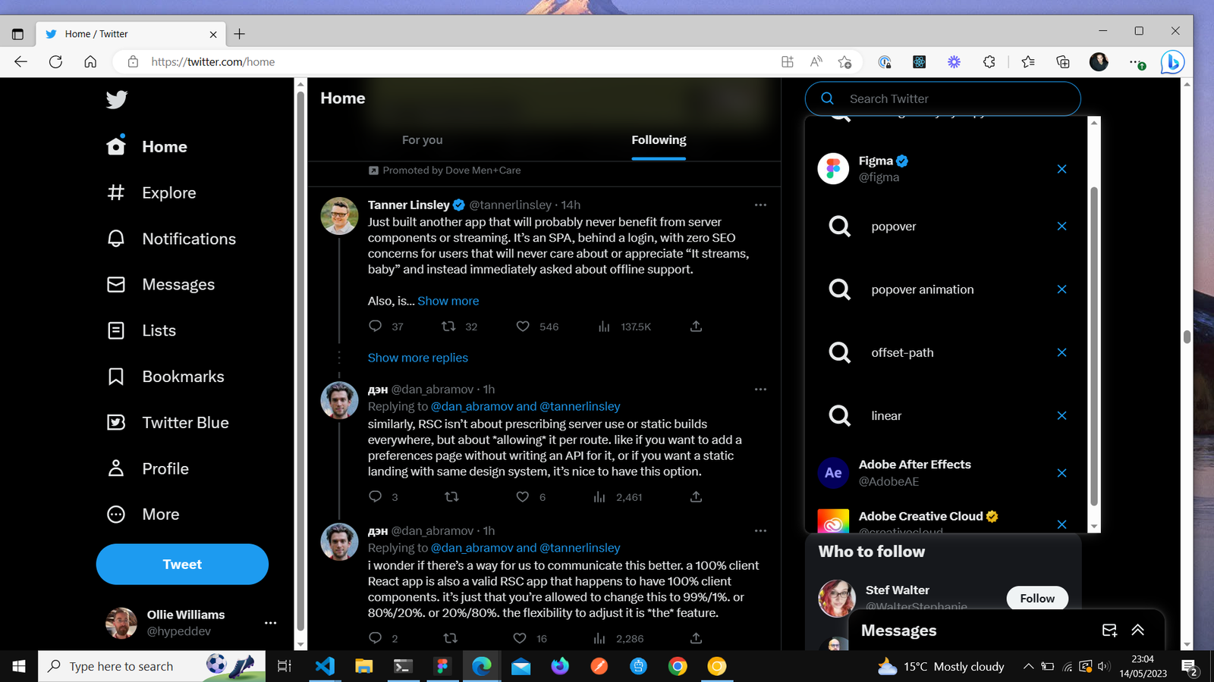
Task: Compose a new message in the Messages panel
Action: tap(1109, 630)
